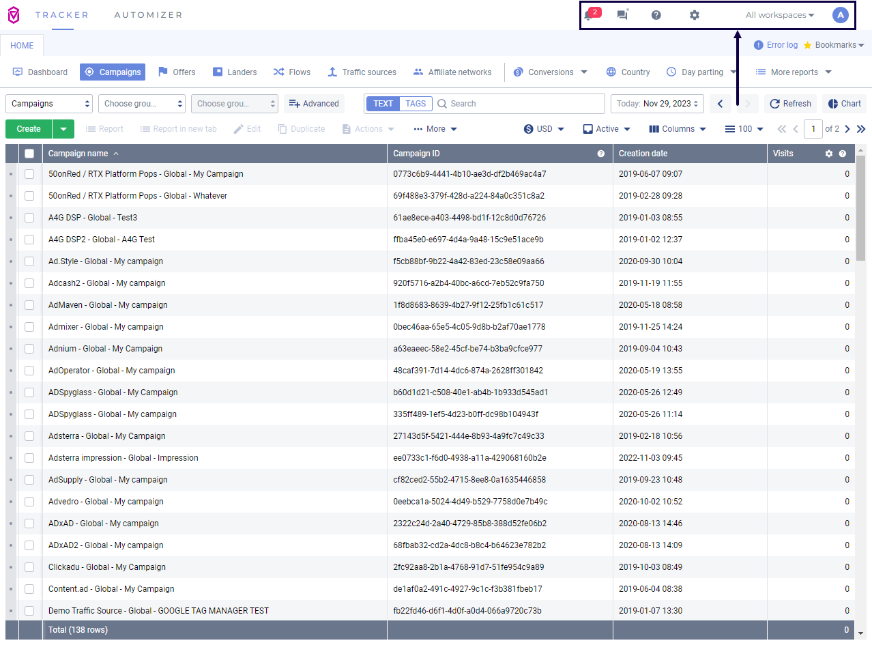Screen dimensions: 872x645
Task: Click the Voluum logo icon
Action: [x=14, y=15]
